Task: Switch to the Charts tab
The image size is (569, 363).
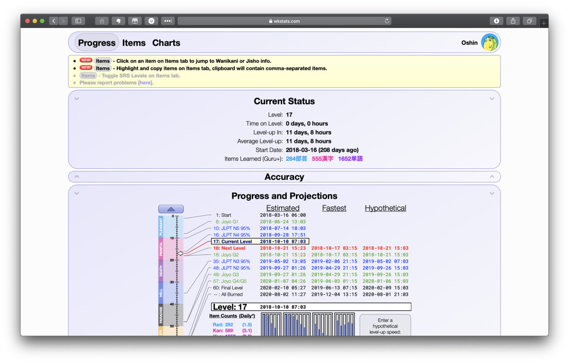Action: (166, 43)
